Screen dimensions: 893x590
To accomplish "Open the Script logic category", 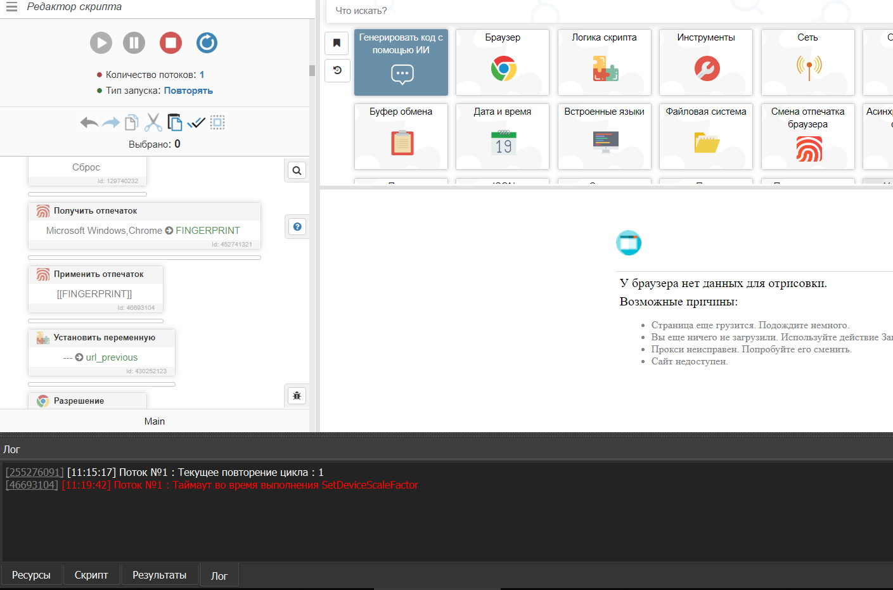I will (x=604, y=62).
